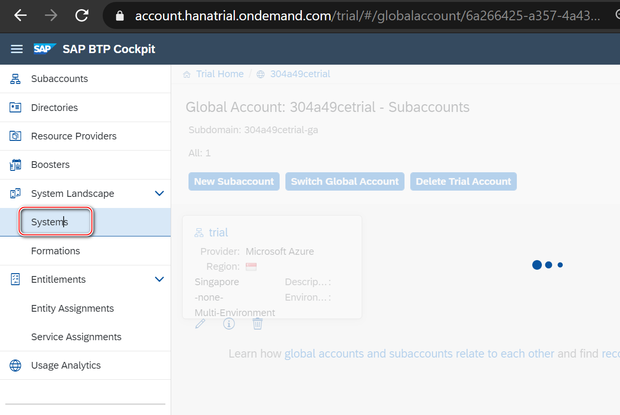Click the Subaccounts sidebar icon
This screenshot has width=620, height=415.
[x=15, y=79]
